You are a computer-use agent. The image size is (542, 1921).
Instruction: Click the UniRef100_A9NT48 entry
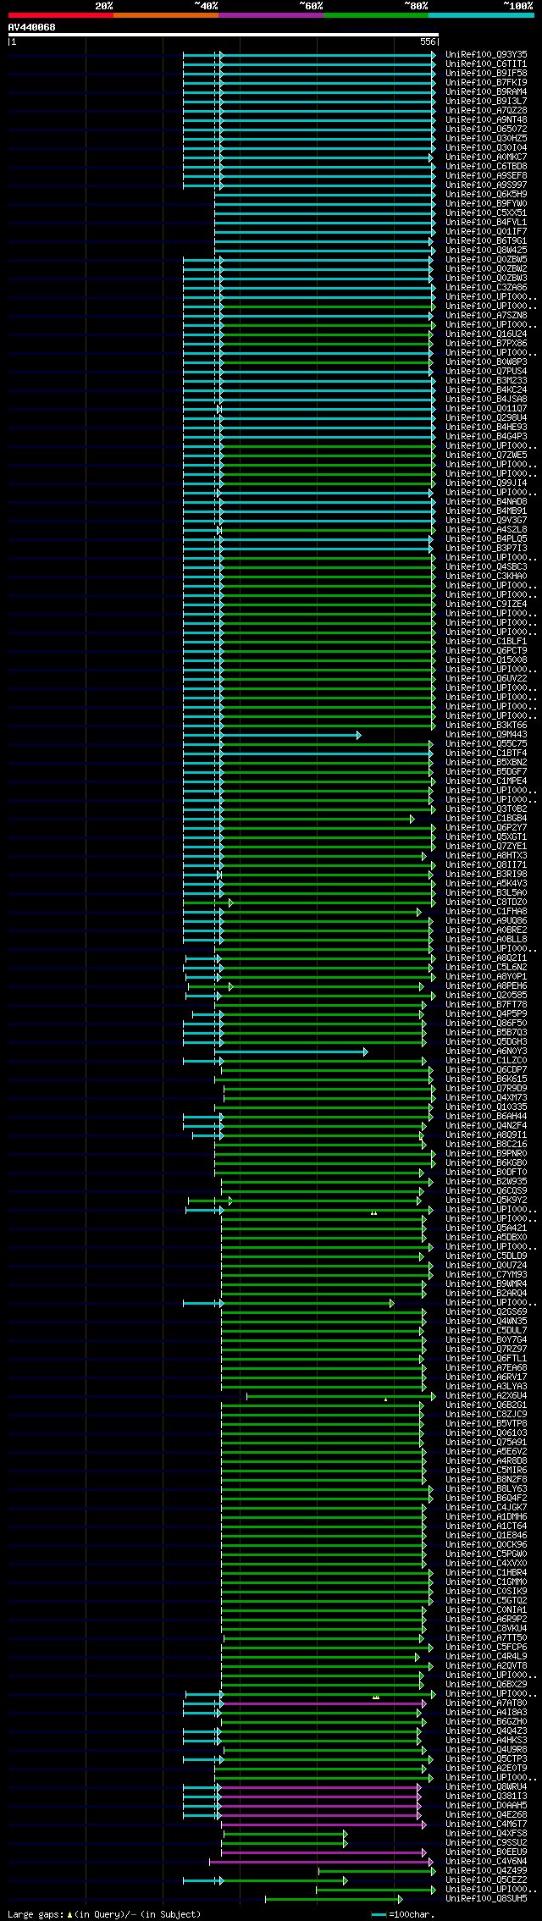pyautogui.click(x=486, y=119)
